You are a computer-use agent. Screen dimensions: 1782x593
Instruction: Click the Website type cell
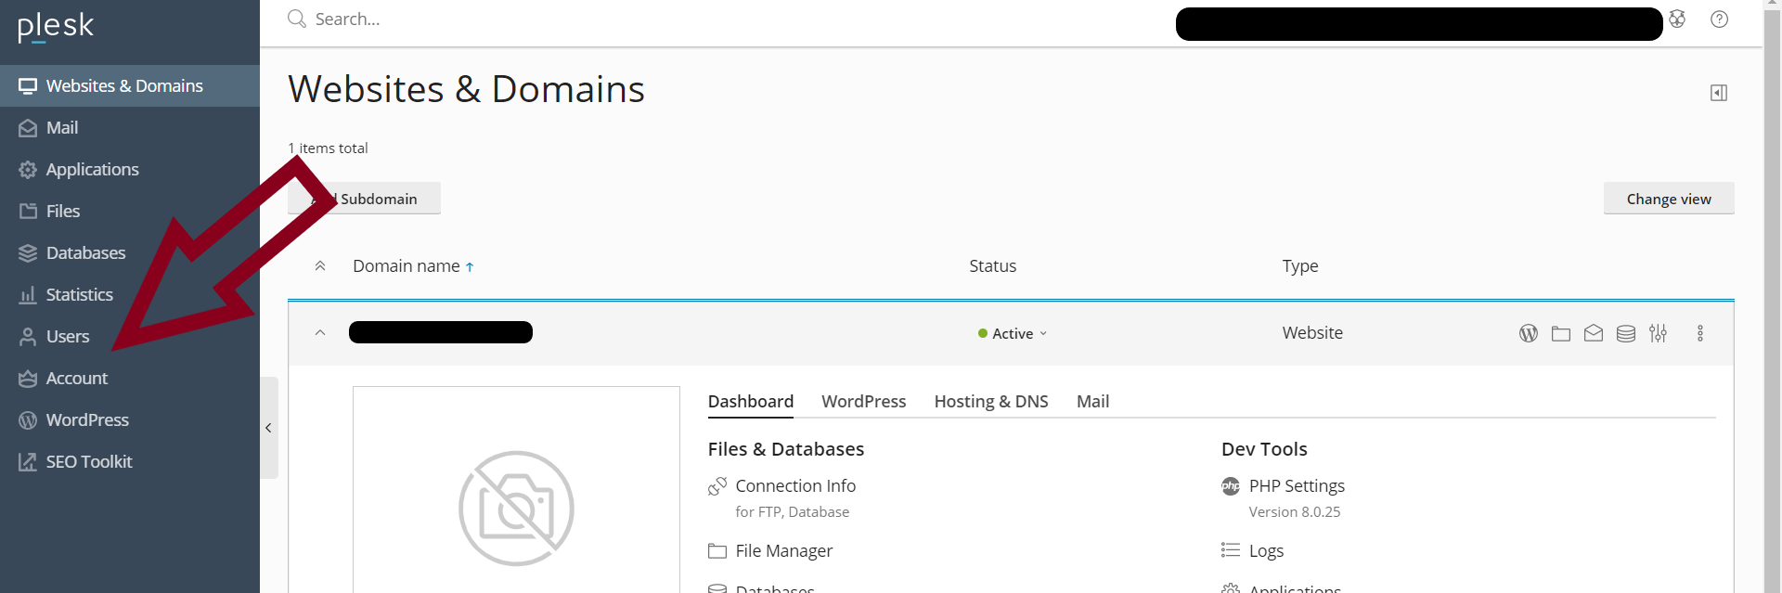tap(1312, 333)
